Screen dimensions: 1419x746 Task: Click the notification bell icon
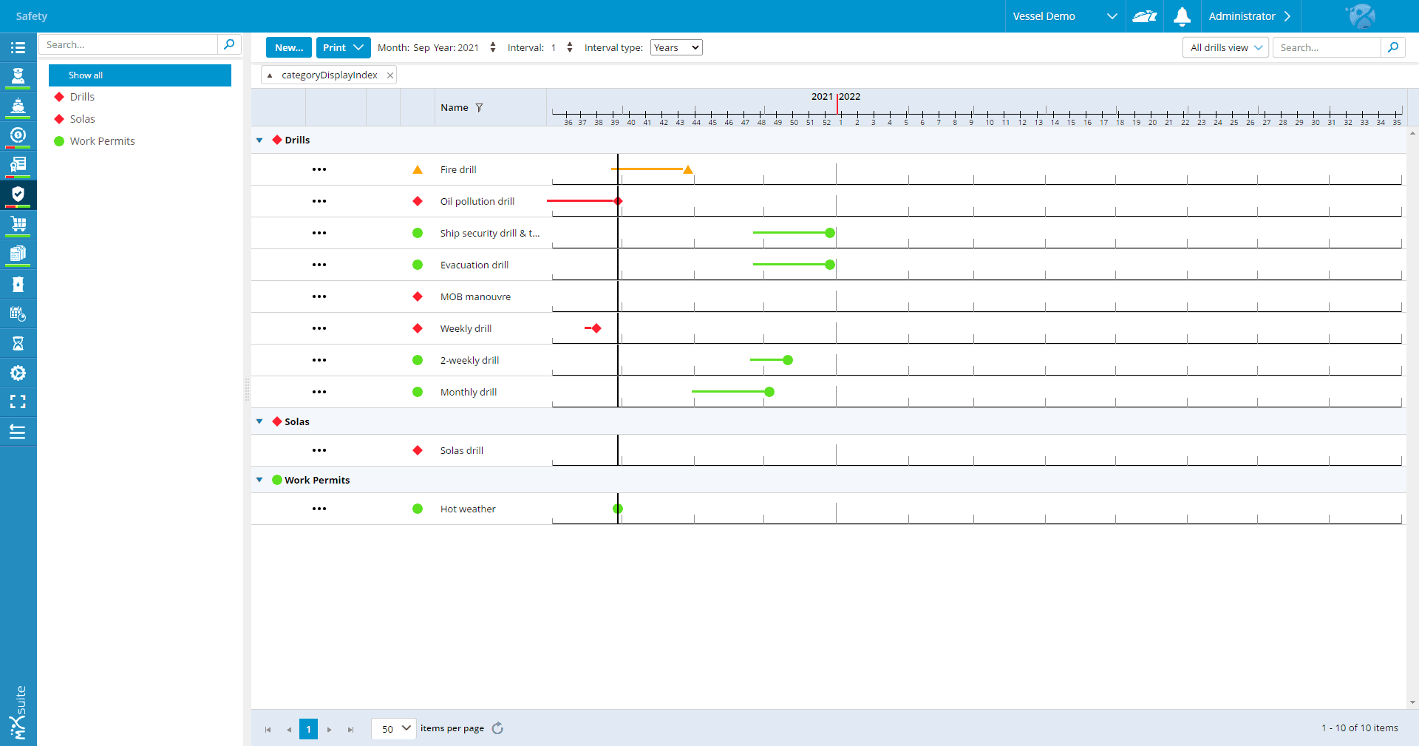click(x=1182, y=16)
